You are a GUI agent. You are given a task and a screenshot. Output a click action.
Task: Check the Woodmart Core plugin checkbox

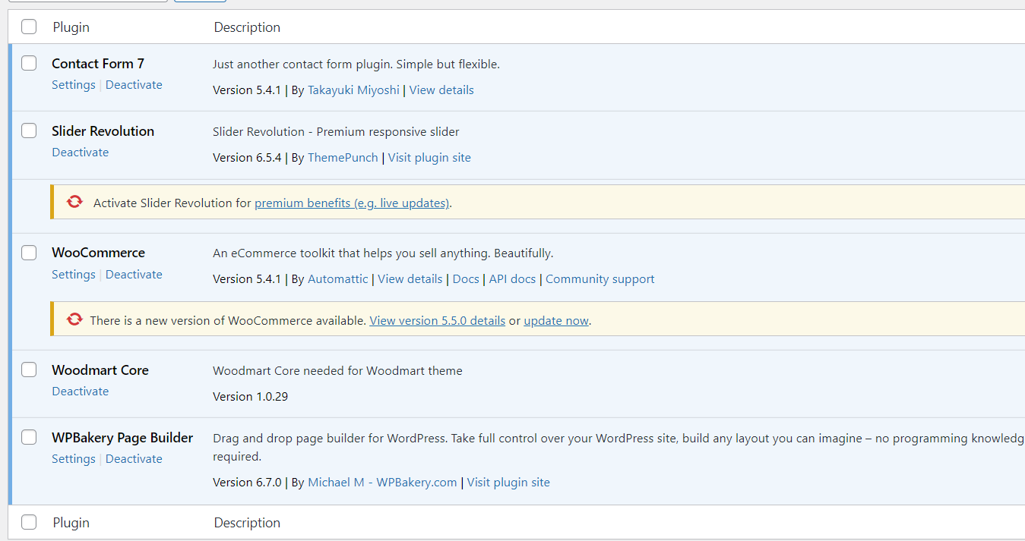(x=29, y=370)
